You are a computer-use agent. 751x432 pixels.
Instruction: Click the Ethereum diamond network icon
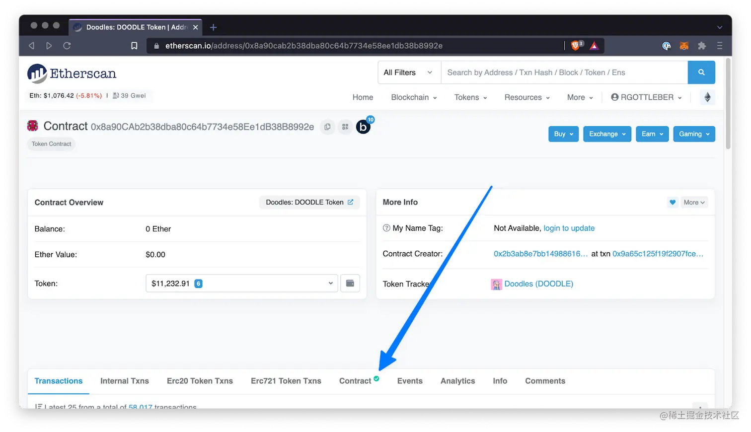707,97
